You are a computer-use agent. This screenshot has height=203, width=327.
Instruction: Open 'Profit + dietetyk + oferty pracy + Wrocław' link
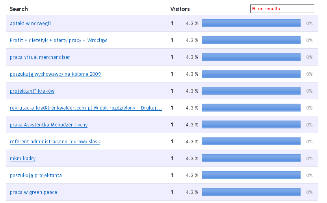pyautogui.click(x=58, y=40)
